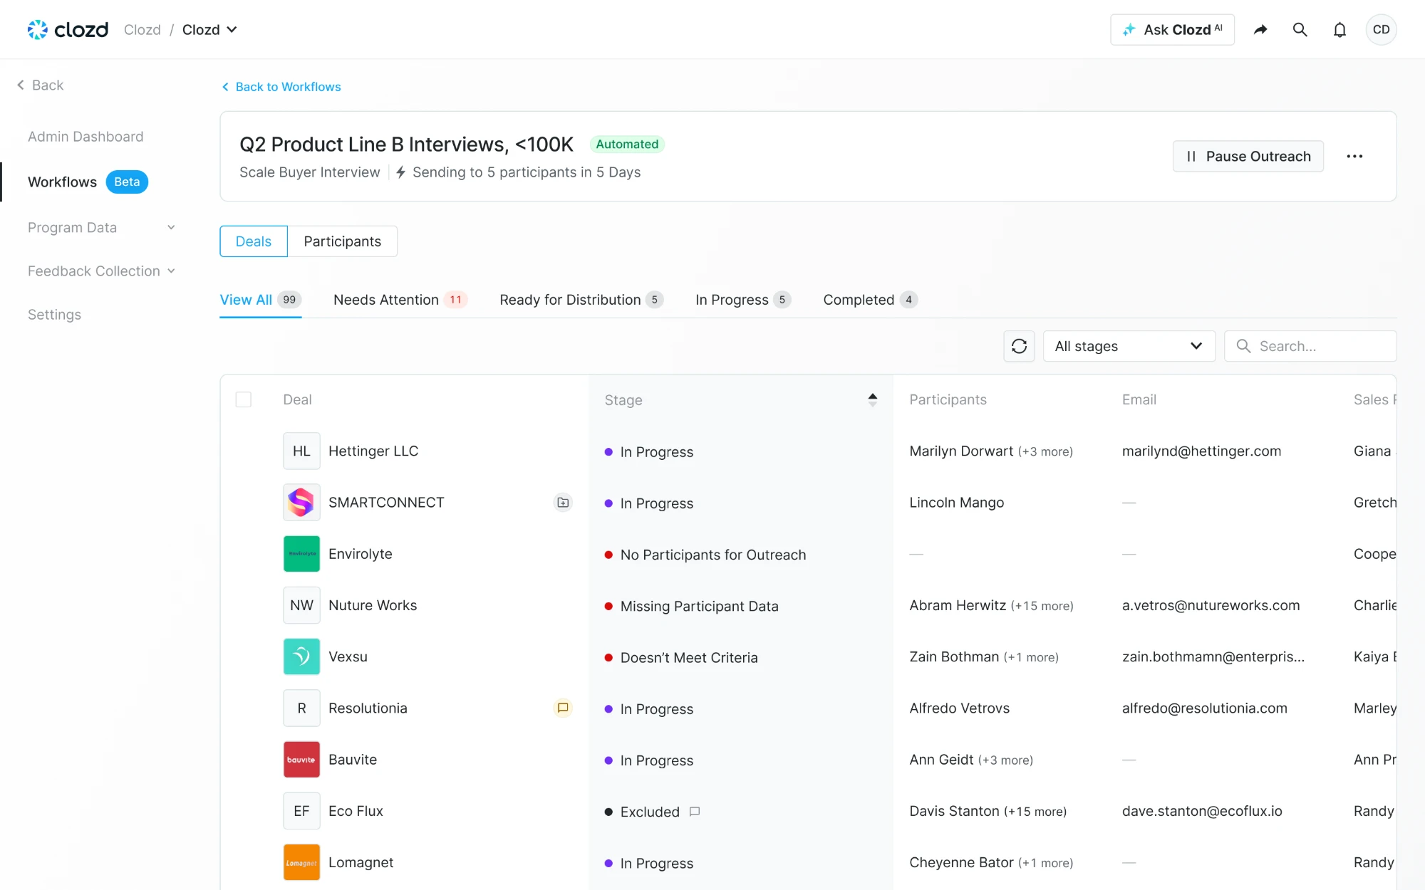Image resolution: width=1425 pixels, height=890 pixels.
Task: Click the Vexsu teal logo
Action: 301,656
